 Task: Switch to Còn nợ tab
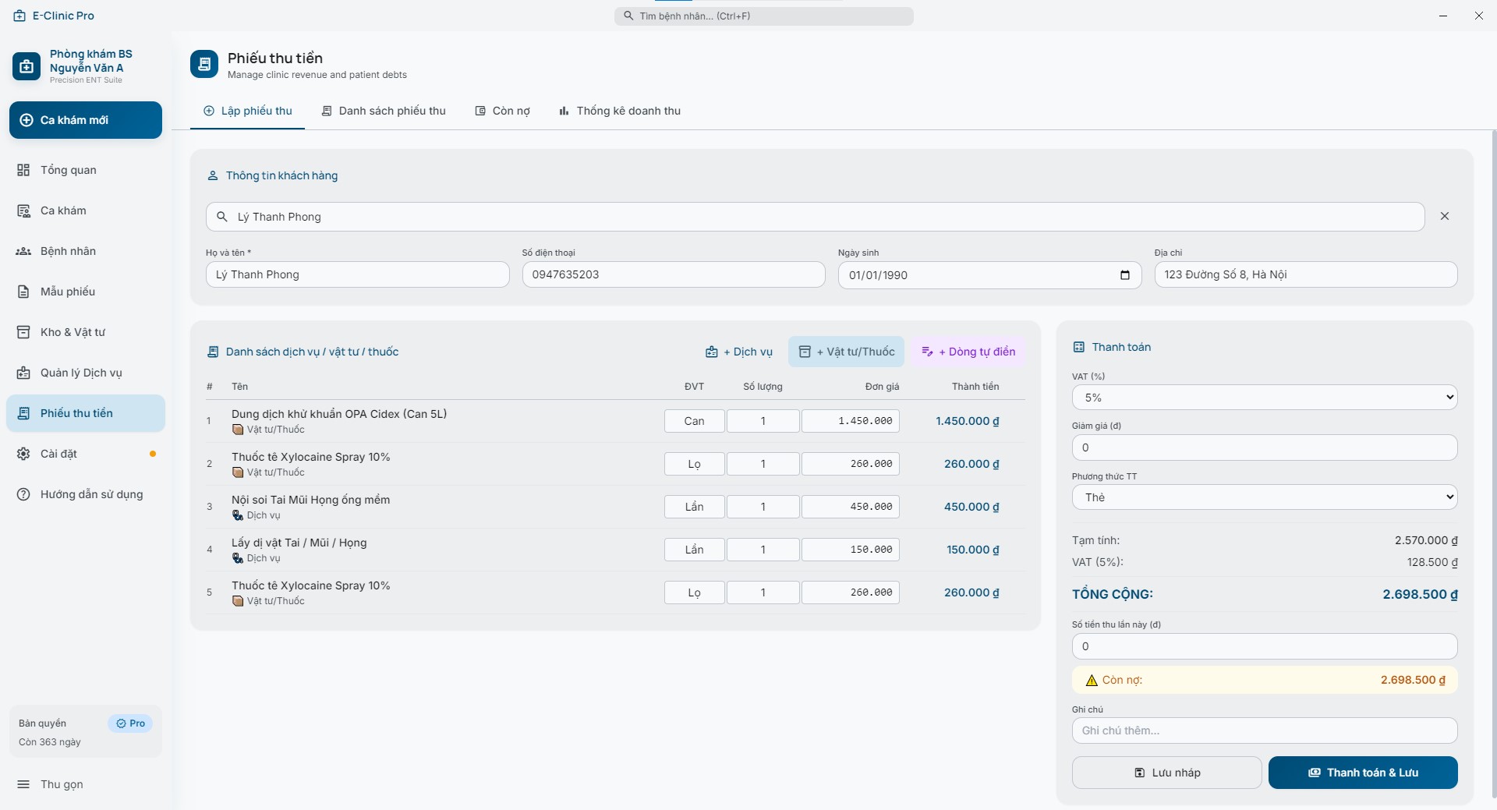[x=503, y=111]
